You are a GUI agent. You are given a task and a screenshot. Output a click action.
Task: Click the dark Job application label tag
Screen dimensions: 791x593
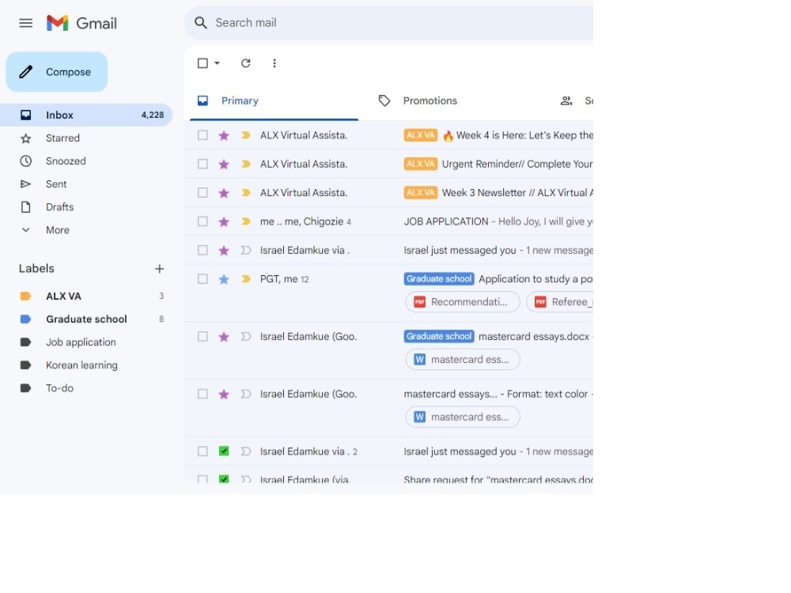25,342
